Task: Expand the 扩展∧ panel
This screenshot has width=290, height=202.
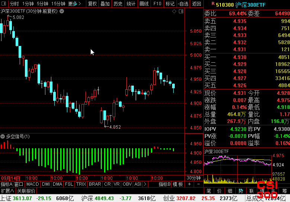Action: click(x=7, y=191)
